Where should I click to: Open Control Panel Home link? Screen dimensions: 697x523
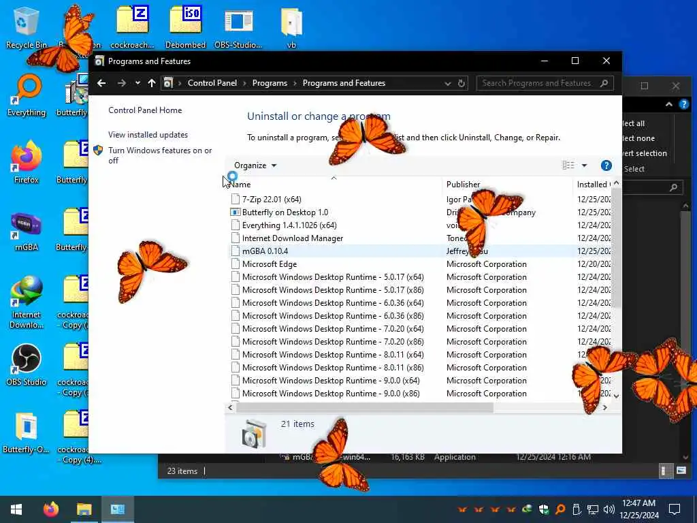[x=145, y=110]
